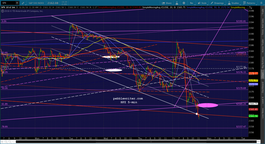Click the white 2165.75 price bubble
The height and width of the screenshot is (144, 265).
pos(253,104)
